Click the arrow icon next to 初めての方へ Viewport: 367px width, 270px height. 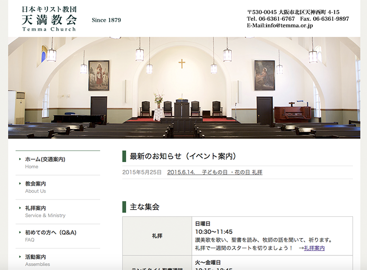pos(20,233)
